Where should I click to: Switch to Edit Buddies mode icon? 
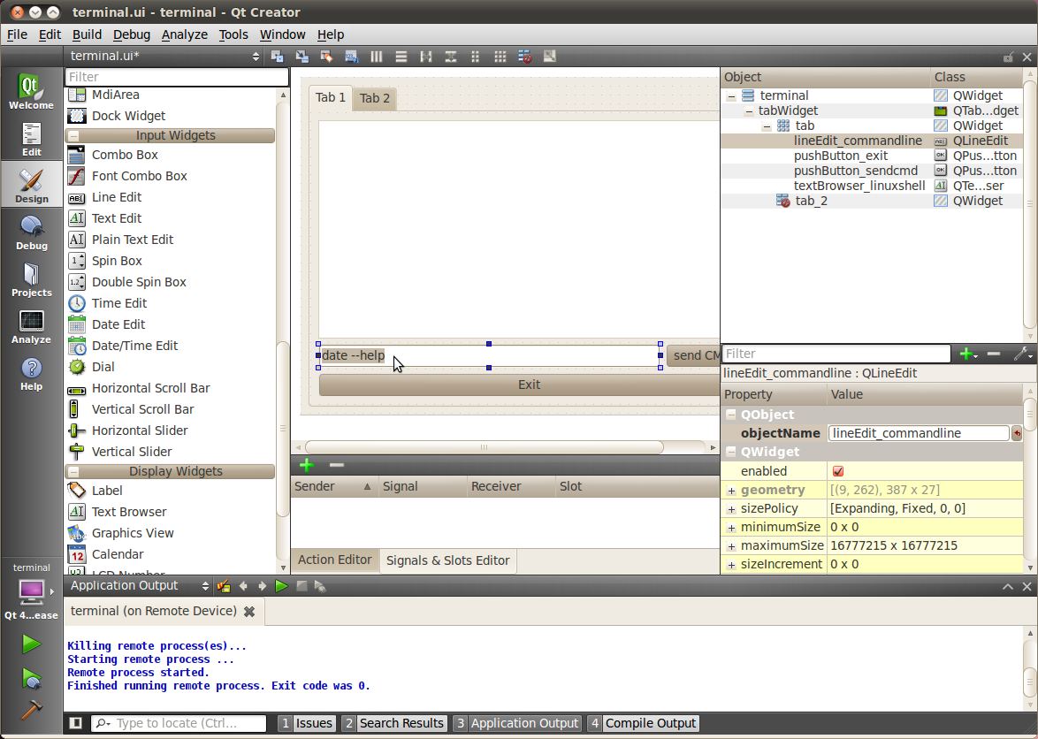tap(326, 57)
